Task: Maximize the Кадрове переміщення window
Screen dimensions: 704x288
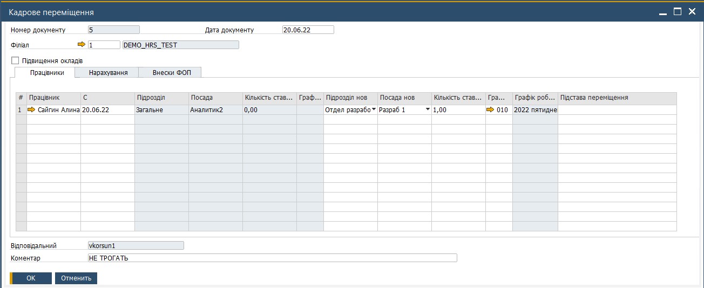Action: pyautogui.click(x=677, y=11)
